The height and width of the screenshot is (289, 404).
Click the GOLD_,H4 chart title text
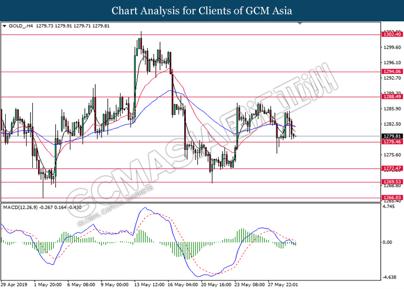pos(21,26)
